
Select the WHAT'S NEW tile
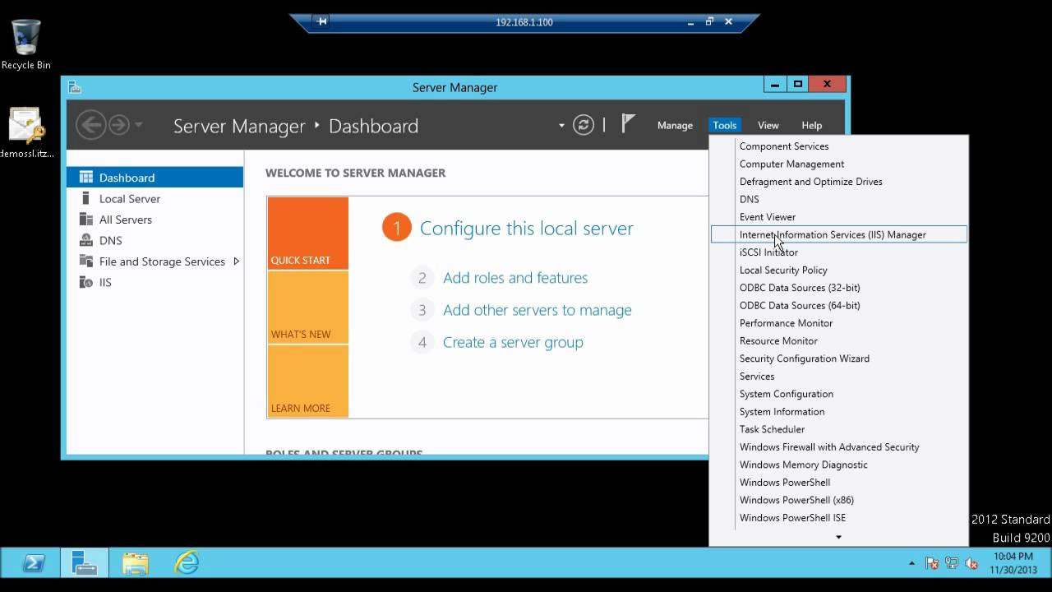(x=308, y=308)
